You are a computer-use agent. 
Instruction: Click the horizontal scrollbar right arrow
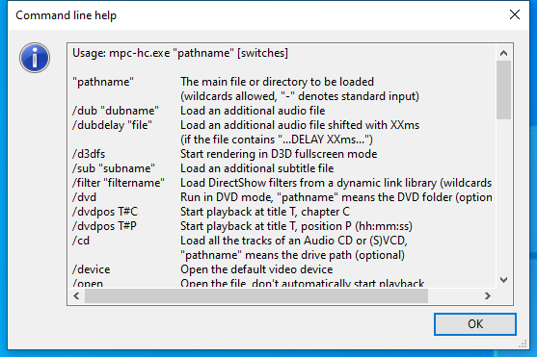coord(487,295)
